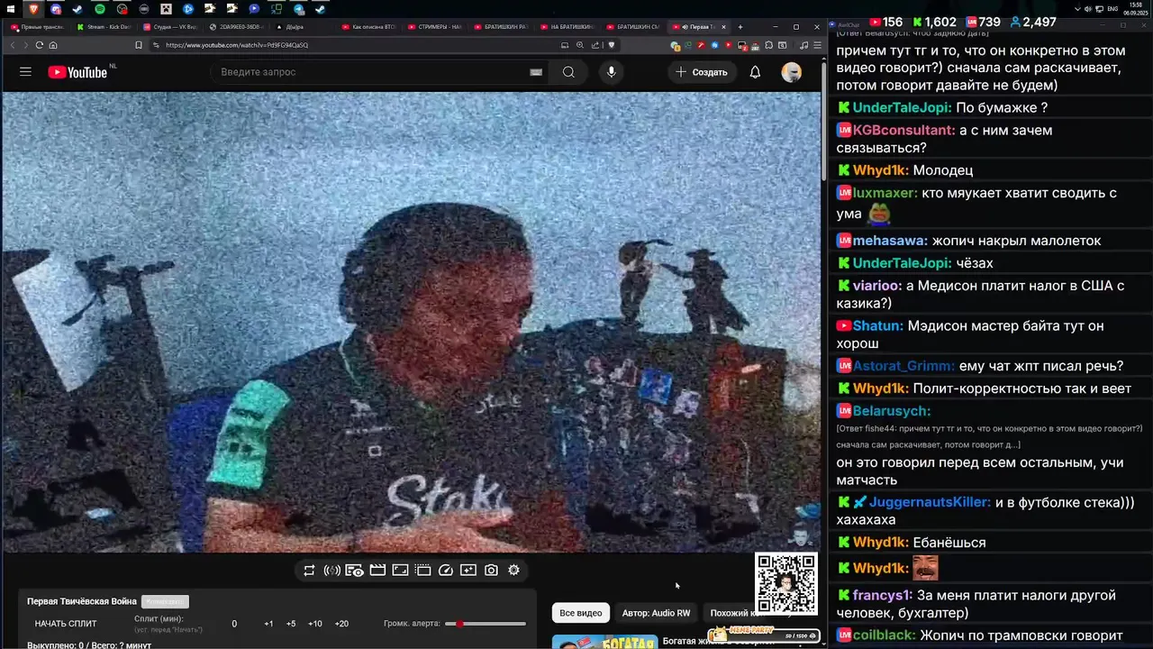Open Brave browser in the taskbar
This screenshot has width=1153, height=649.
tap(34, 9)
